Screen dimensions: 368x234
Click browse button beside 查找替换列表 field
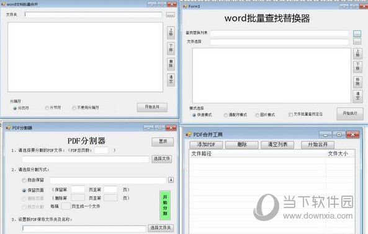(x=357, y=33)
